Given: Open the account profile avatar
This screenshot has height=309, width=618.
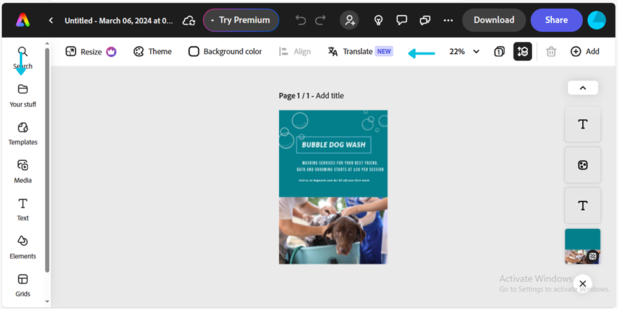Looking at the screenshot, I should (597, 20).
